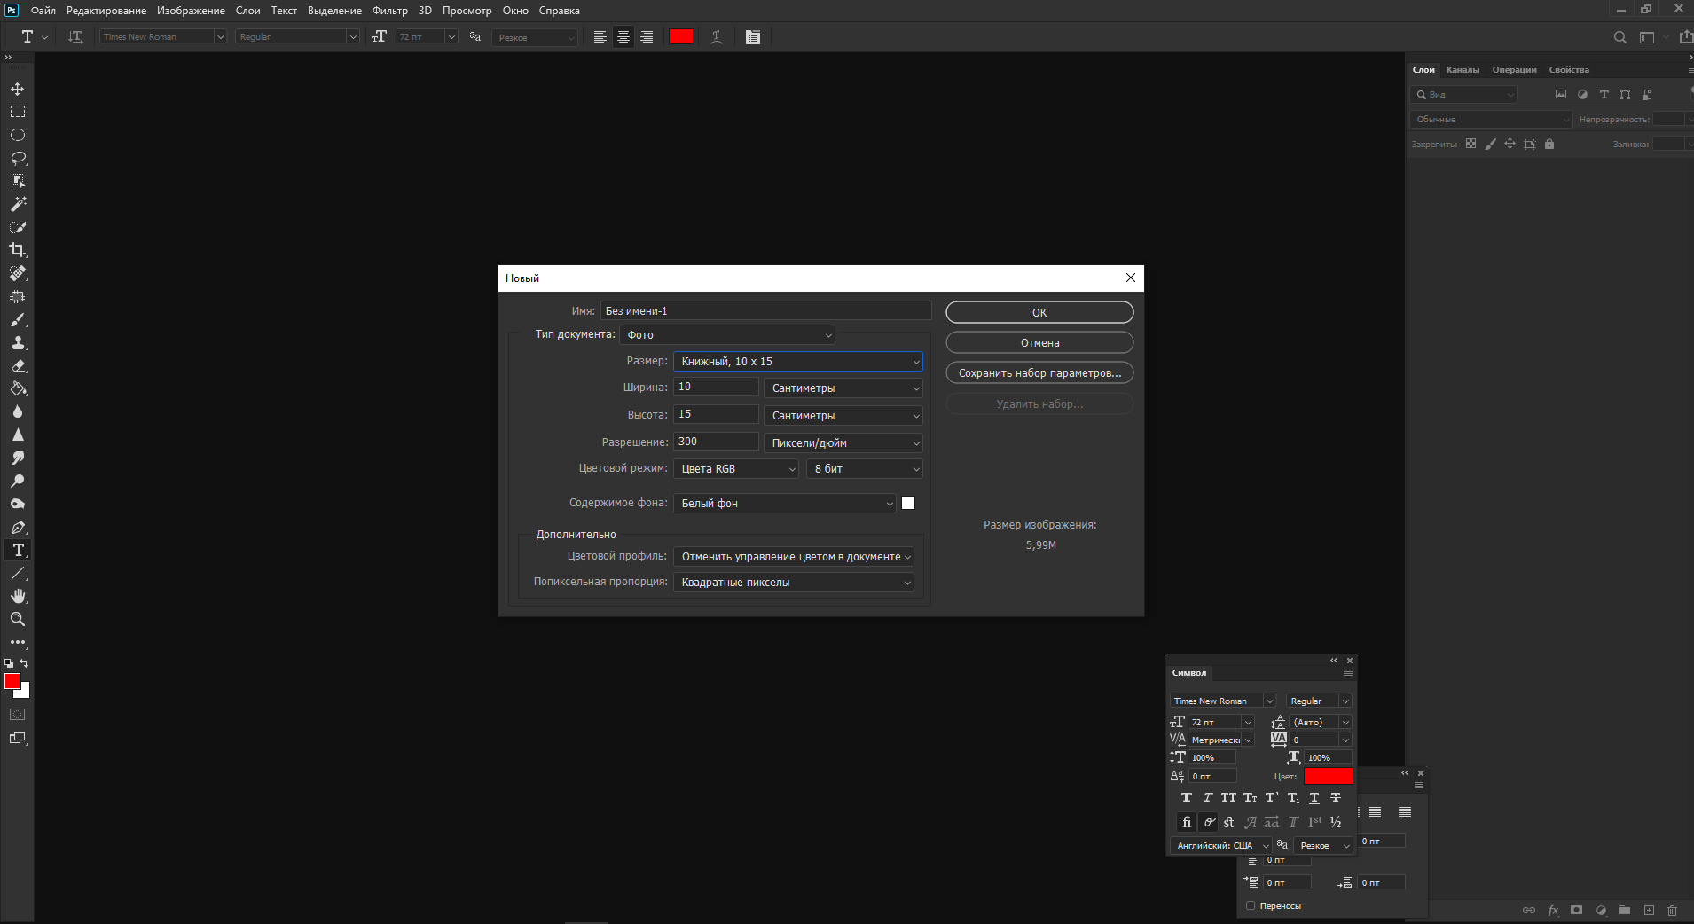Viewport: 1694px width, 924px height.
Task: Select the Clone Stamp tool
Action: [x=18, y=342]
